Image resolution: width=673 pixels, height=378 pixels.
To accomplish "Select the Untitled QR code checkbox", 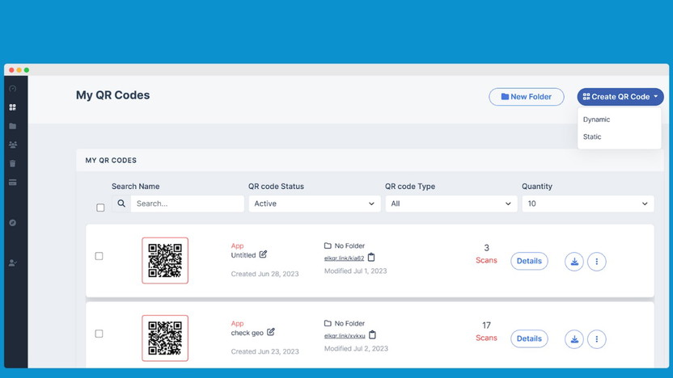I will [99, 256].
